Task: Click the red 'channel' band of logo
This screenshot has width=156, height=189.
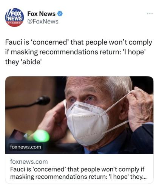Action: click(x=14, y=23)
